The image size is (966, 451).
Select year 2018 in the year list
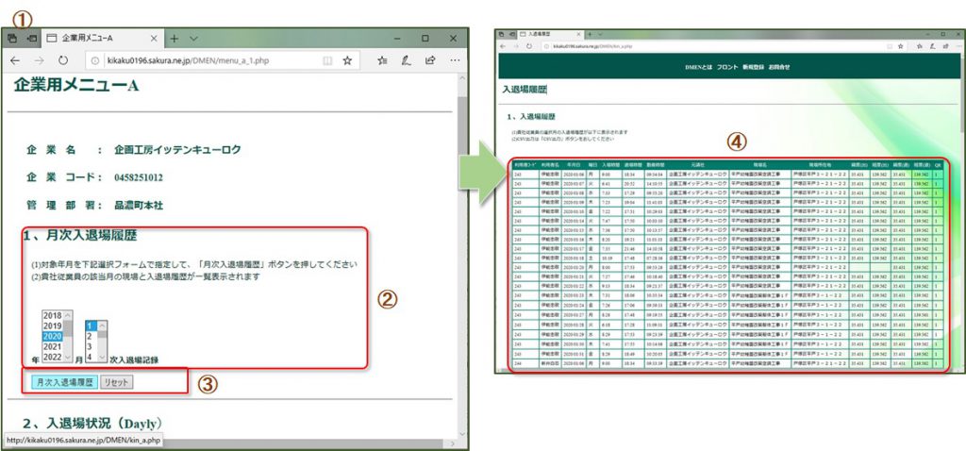pos(53,315)
